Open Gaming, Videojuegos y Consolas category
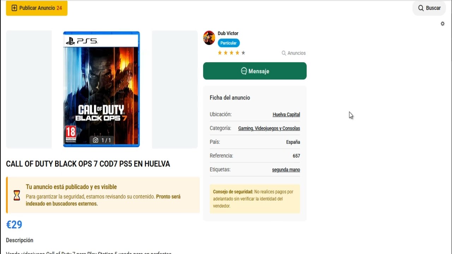 coord(269,128)
